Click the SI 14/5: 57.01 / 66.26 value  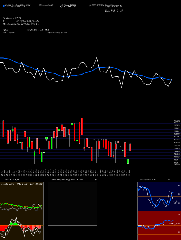(x=28, y=21)
